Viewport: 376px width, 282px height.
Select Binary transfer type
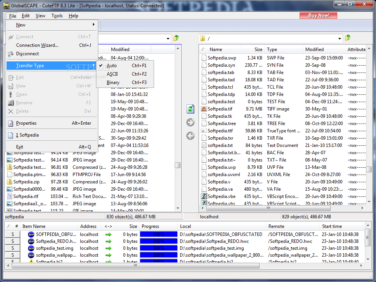[125, 82]
